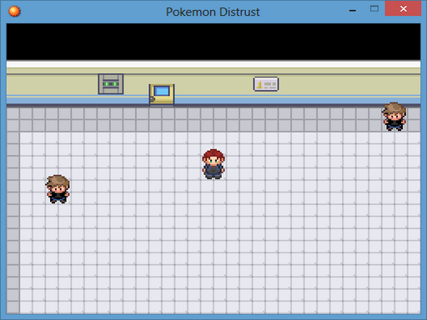
Task: Click the Pokemon Distrust title bar
Action: 213,12
